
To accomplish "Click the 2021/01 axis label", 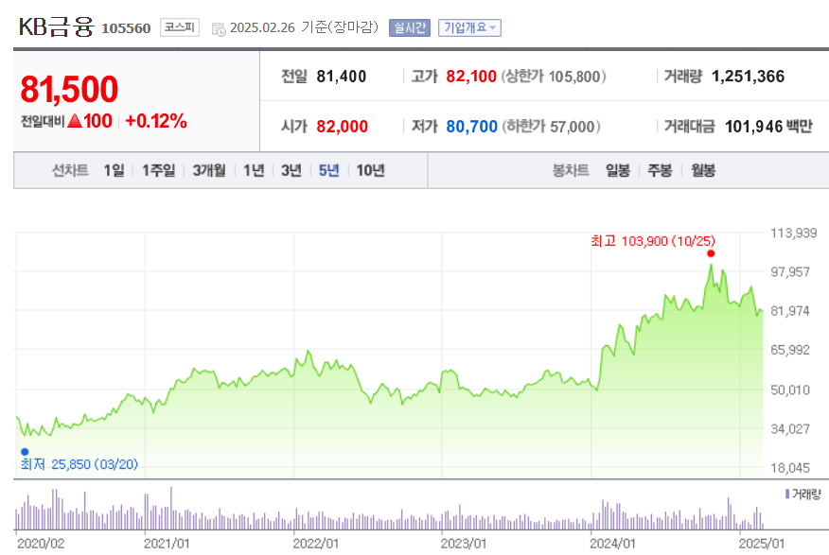I will pos(167,544).
